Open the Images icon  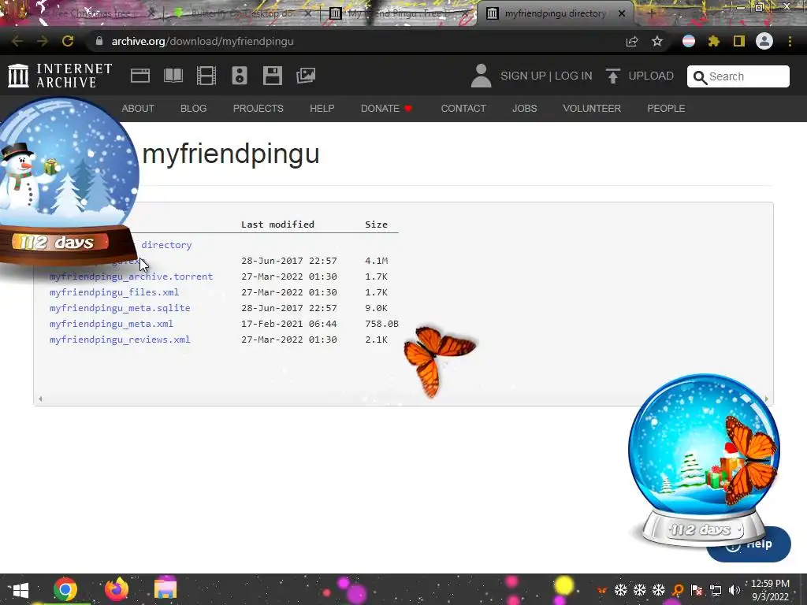306,76
